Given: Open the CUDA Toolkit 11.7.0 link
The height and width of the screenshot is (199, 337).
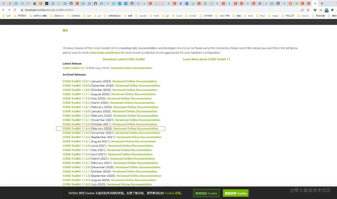Looking at the screenshot, I should pyautogui.click(x=76, y=99).
